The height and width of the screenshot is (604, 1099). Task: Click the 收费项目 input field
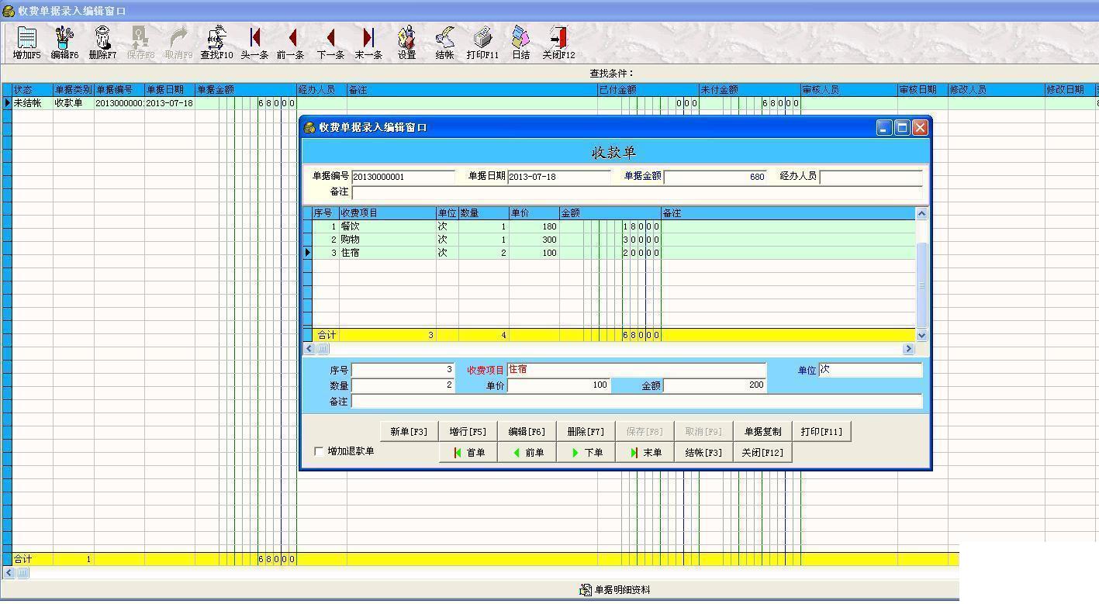pos(636,370)
